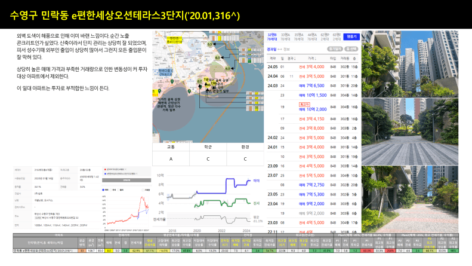Click the 동 선택 pill button
Viewport: 472px width, 266px height.
pos(351,49)
